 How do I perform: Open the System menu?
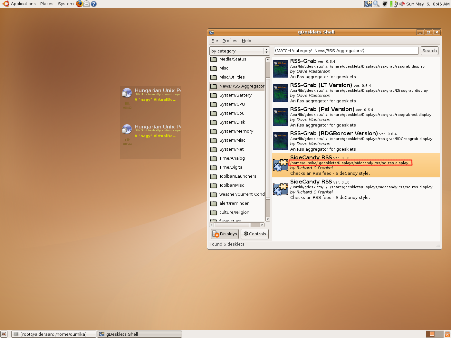[66, 4]
